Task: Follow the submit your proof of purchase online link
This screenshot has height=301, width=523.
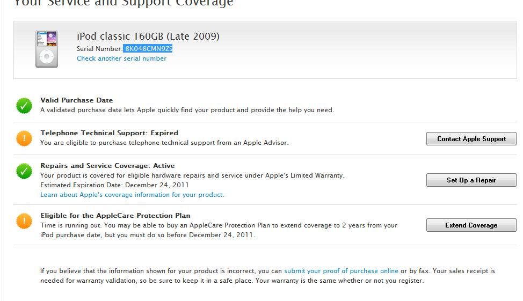Action: click(341, 271)
